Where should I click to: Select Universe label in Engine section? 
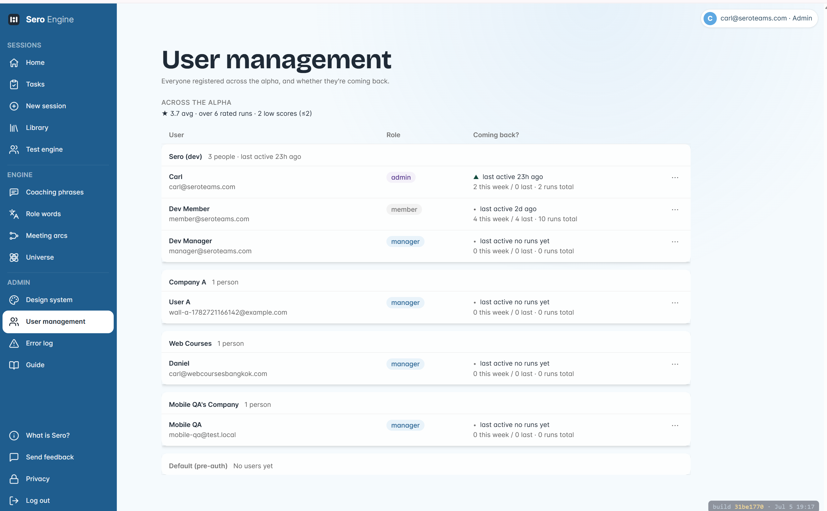[40, 257]
